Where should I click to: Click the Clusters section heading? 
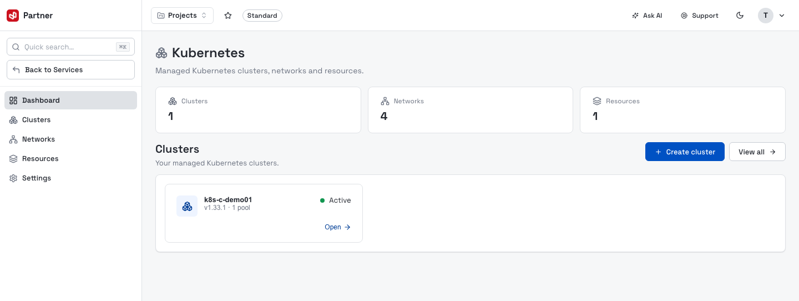[177, 149]
